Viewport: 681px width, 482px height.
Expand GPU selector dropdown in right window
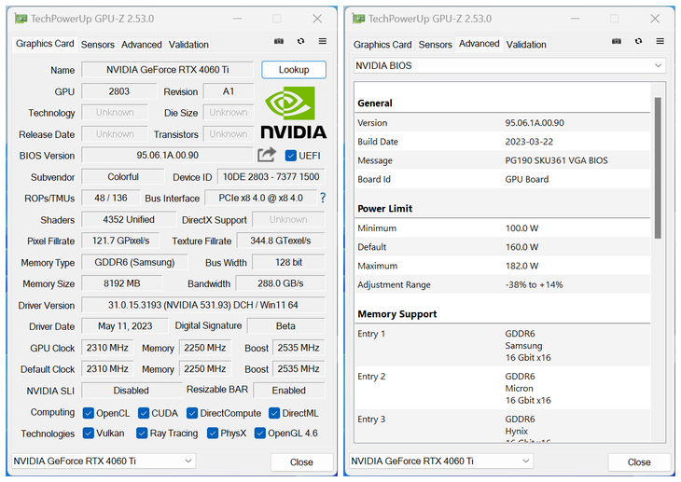click(x=441, y=461)
